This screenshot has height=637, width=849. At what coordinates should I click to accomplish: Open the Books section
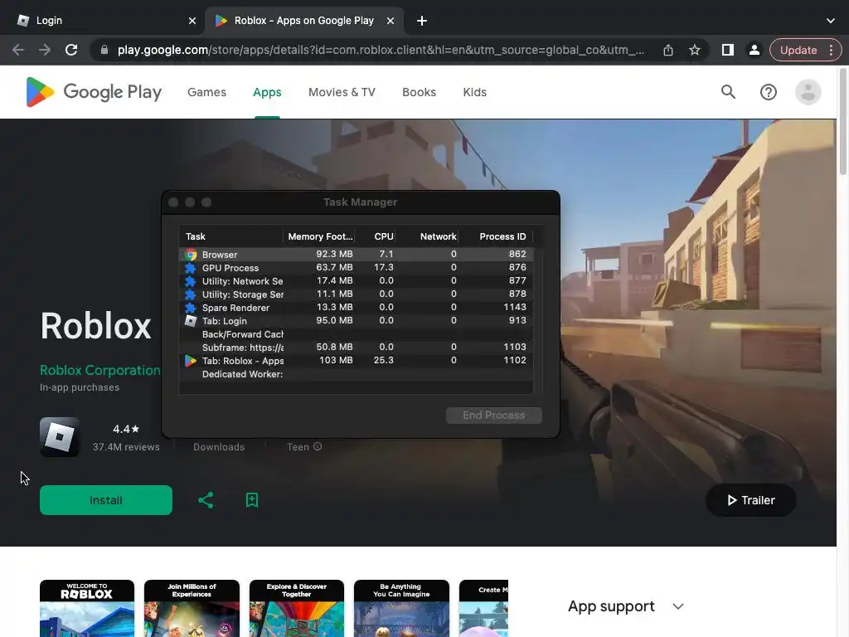pos(419,92)
